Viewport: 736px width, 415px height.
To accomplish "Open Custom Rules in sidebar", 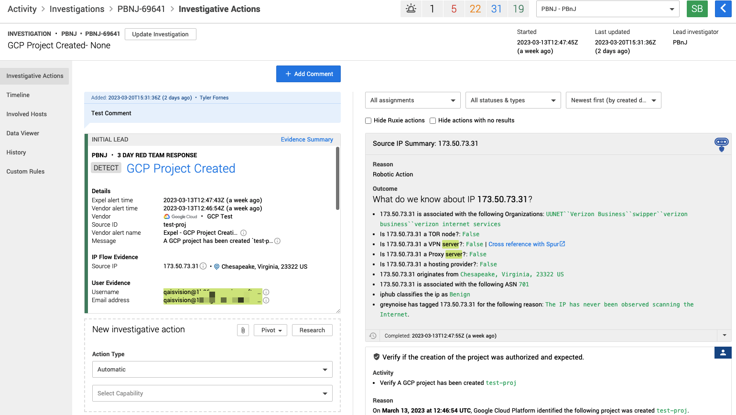I will pos(25,172).
